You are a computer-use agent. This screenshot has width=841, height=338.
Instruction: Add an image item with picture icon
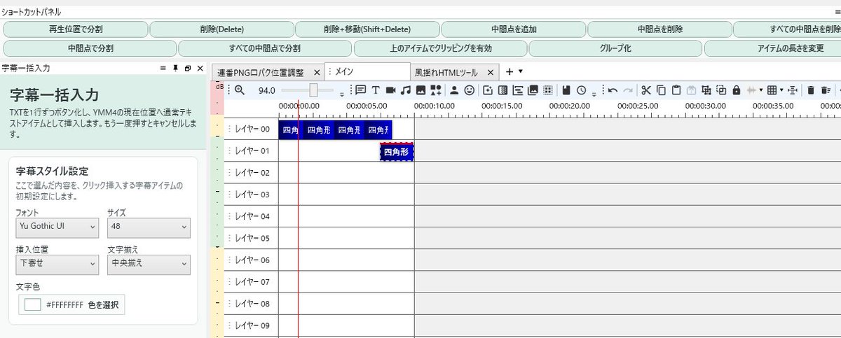(x=420, y=90)
